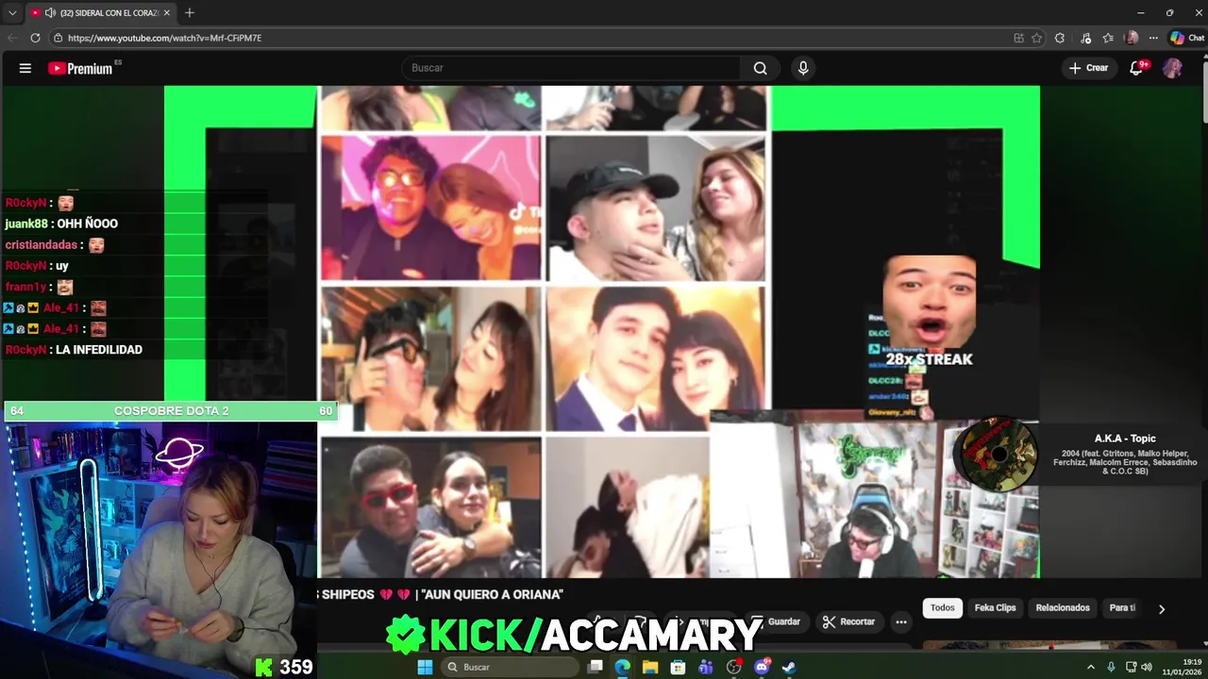Click the A.K.A - Topic song title
The image size is (1208, 679).
pos(1125,439)
